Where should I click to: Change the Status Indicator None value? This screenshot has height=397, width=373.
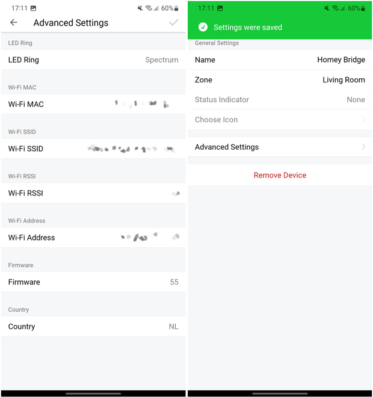[280, 99]
